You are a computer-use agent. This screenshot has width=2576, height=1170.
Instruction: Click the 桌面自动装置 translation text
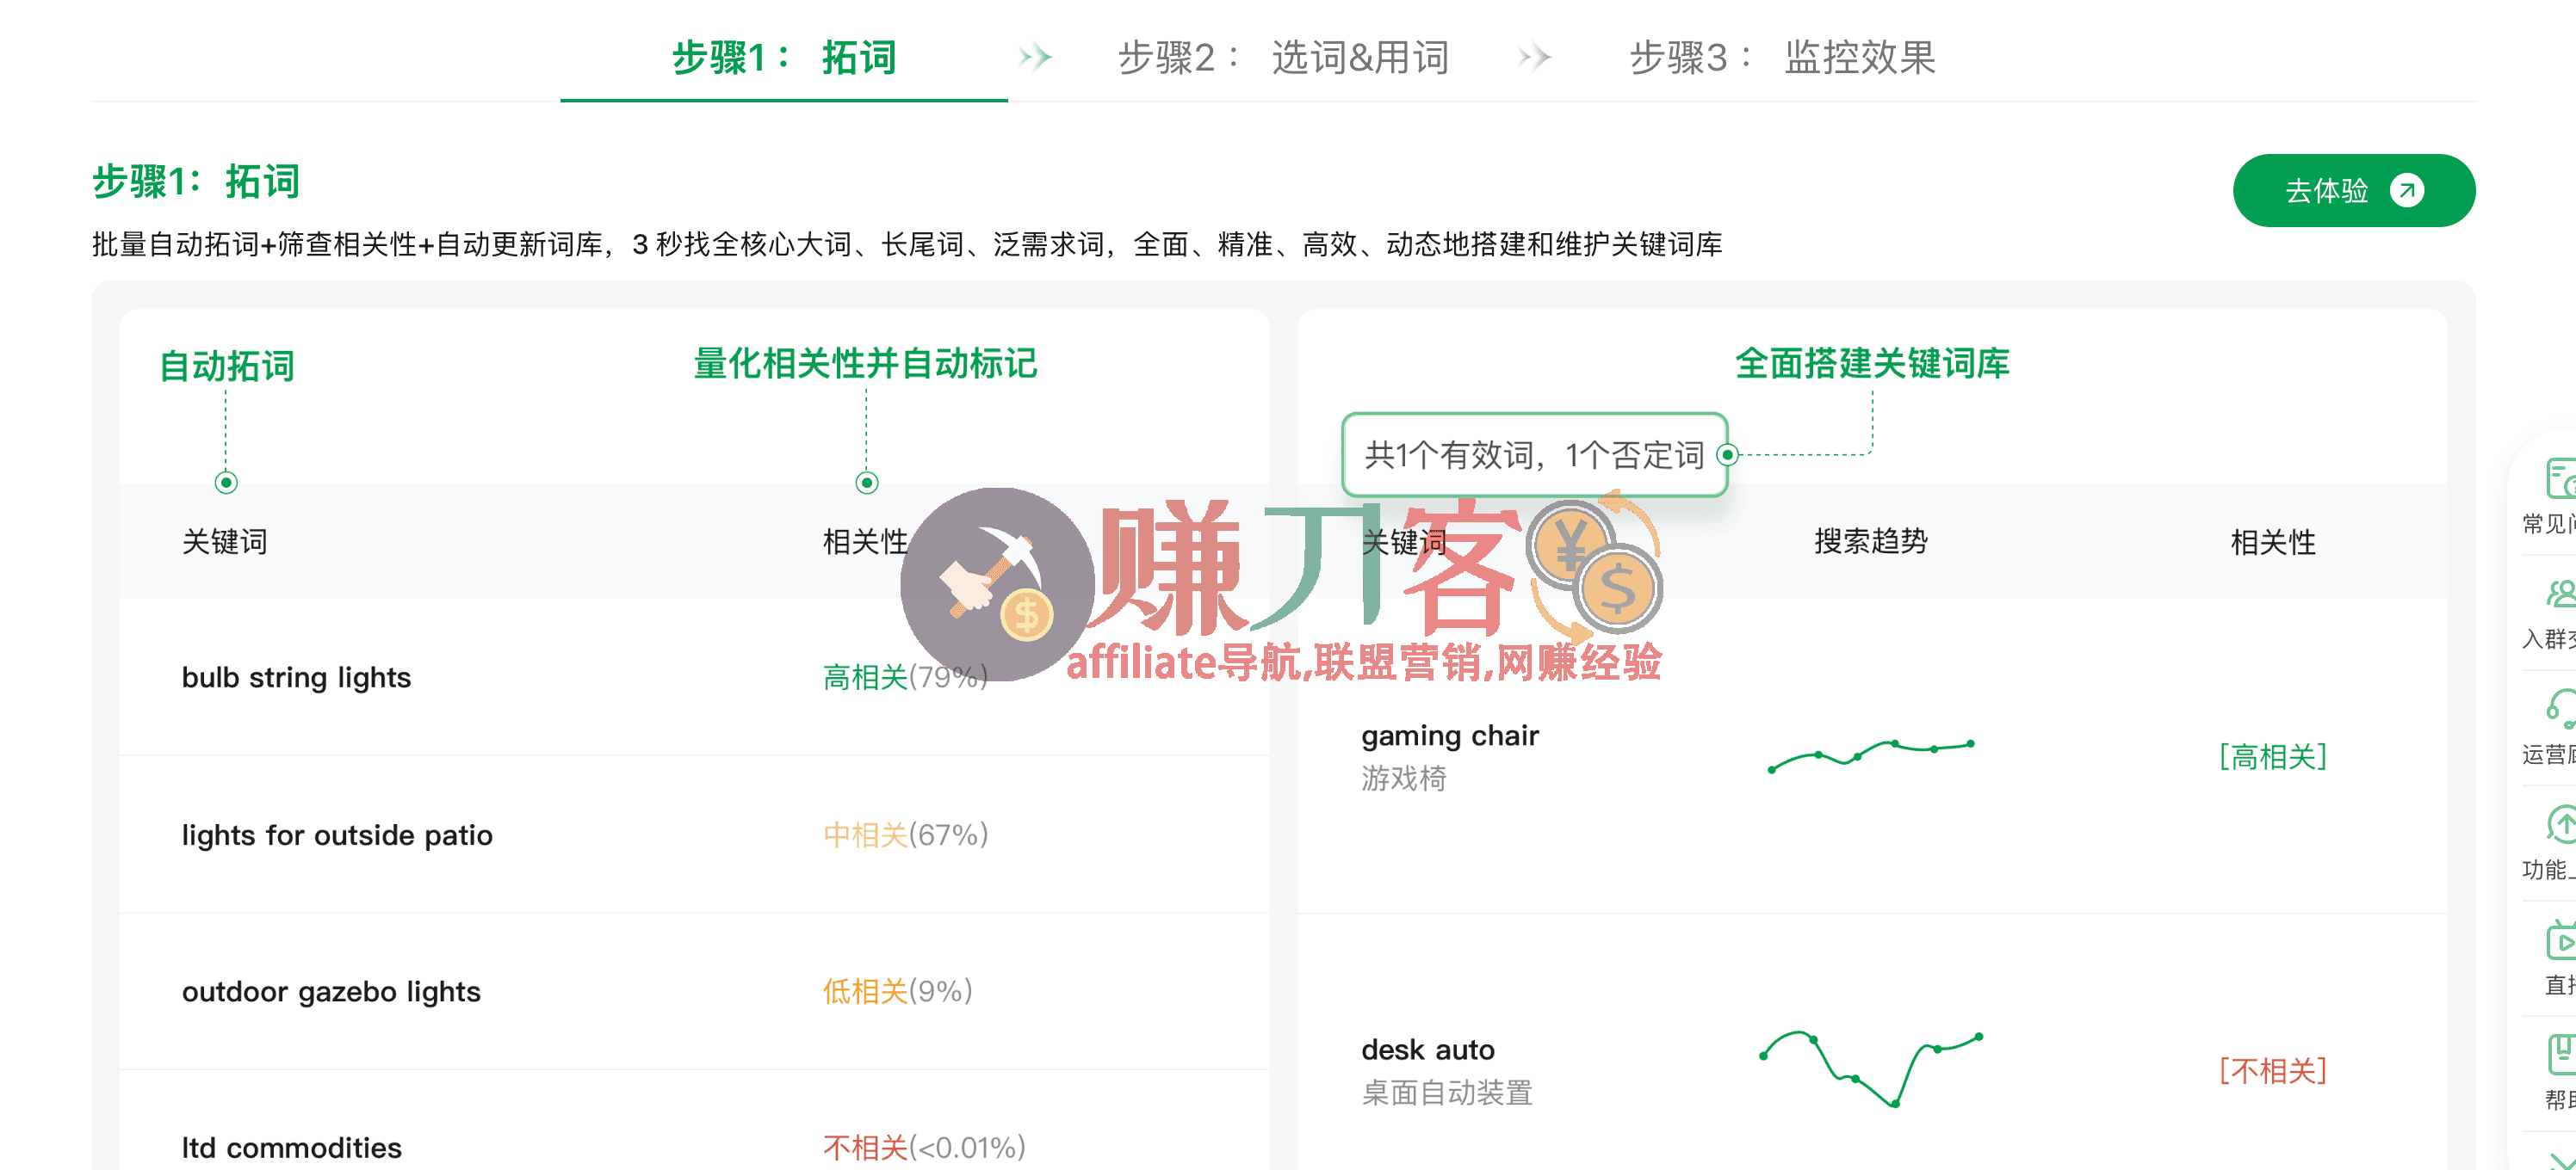[x=1446, y=1092]
